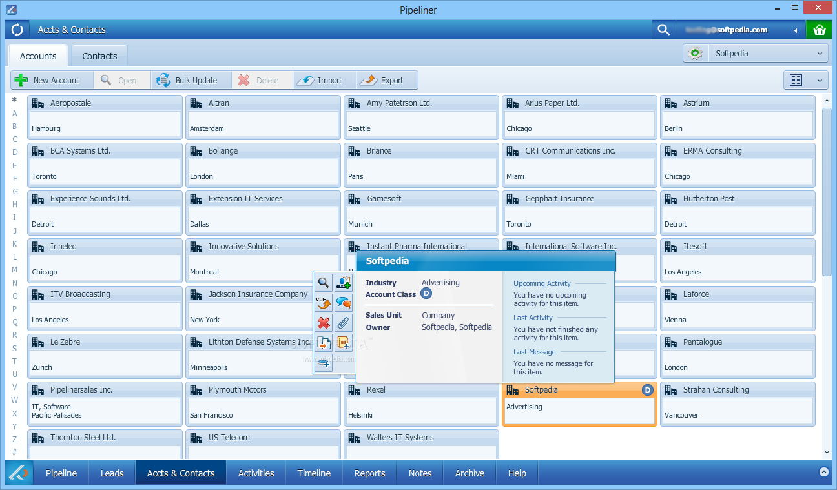Open the green shopping basket icon
Screen dimensions: 837x490
pyautogui.click(x=820, y=30)
